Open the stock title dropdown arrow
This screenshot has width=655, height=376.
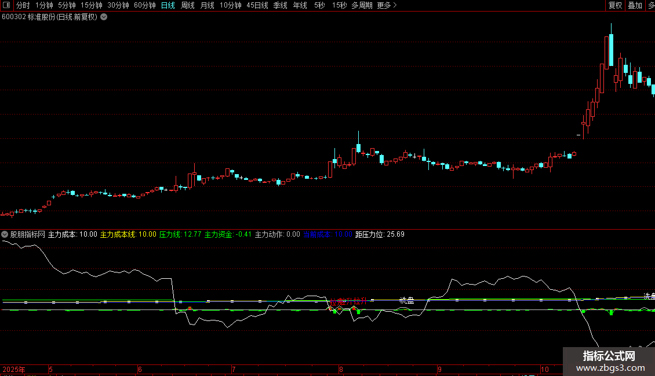[x=104, y=17]
